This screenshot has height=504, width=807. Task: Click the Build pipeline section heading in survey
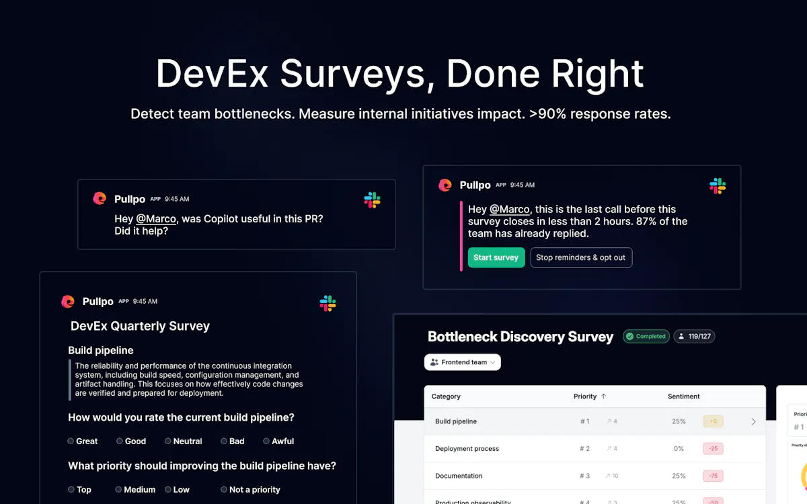[x=101, y=350]
